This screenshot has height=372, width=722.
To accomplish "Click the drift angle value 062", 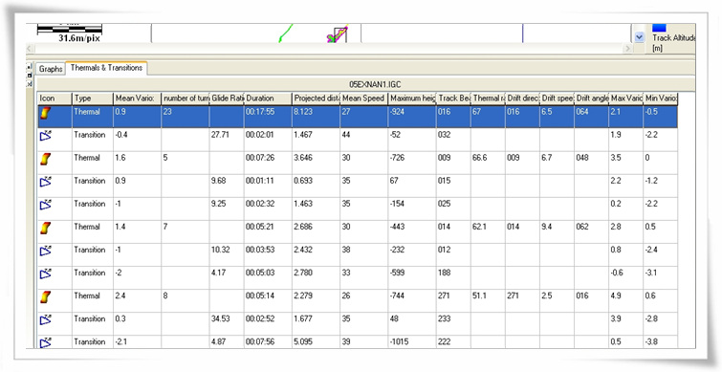I will (582, 227).
